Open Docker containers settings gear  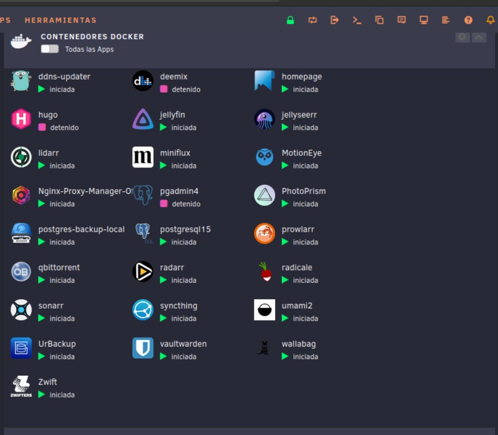tap(462, 37)
